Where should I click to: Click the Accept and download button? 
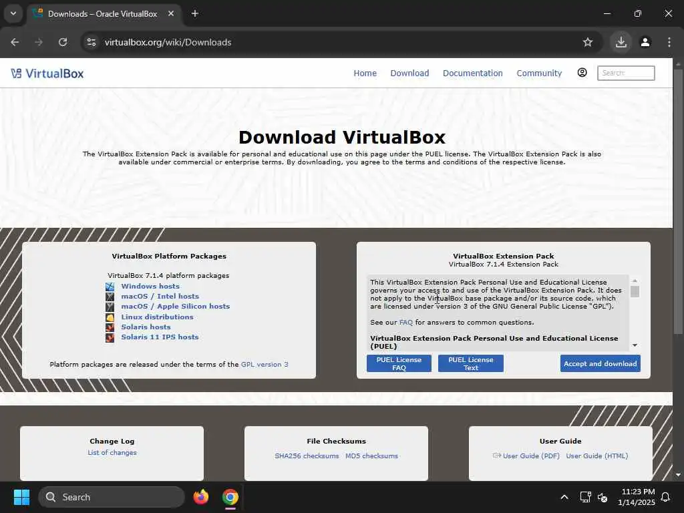pyautogui.click(x=601, y=363)
